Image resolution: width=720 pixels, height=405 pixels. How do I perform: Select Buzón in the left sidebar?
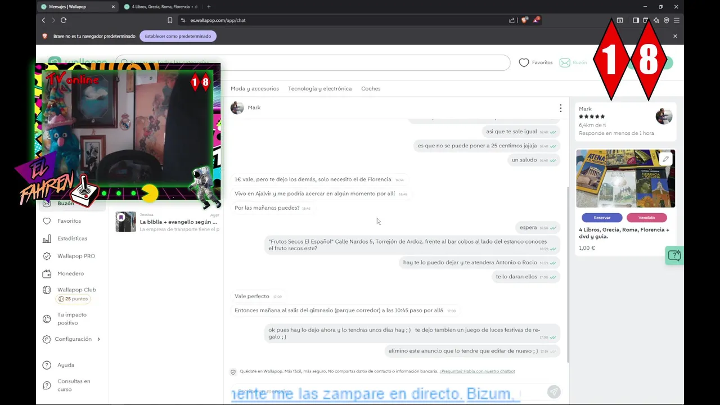pos(73,204)
